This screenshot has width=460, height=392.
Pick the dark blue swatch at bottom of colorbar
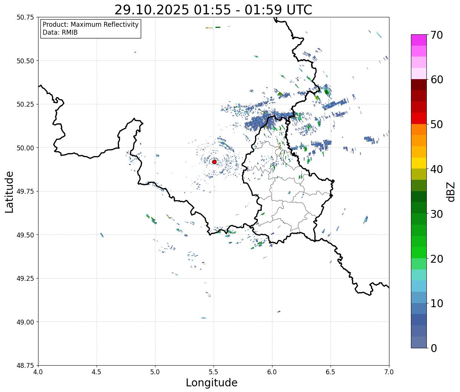(419, 342)
